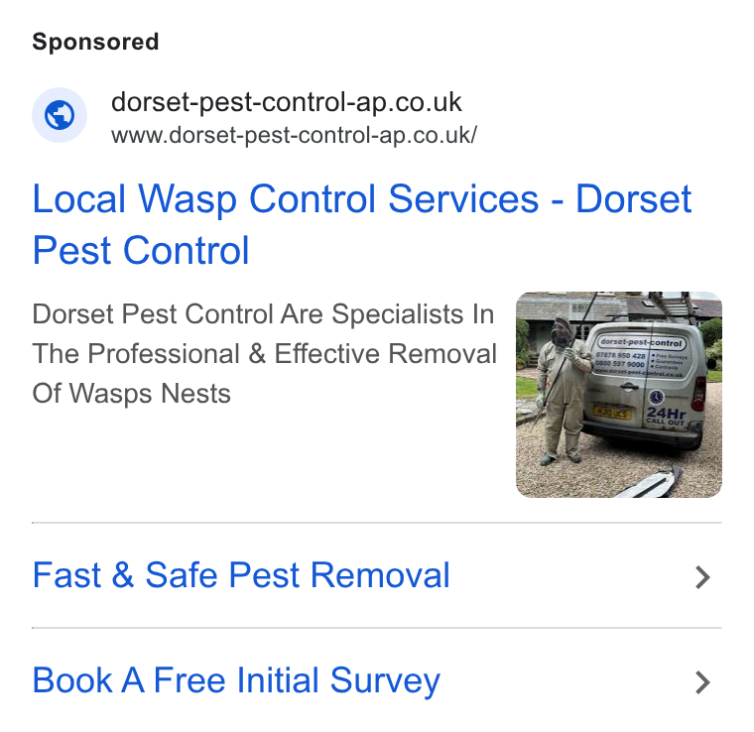This screenshot has width=754, height=732.
Task: Click the person in the beekeeper suit
Action: (x=564, y=390)
